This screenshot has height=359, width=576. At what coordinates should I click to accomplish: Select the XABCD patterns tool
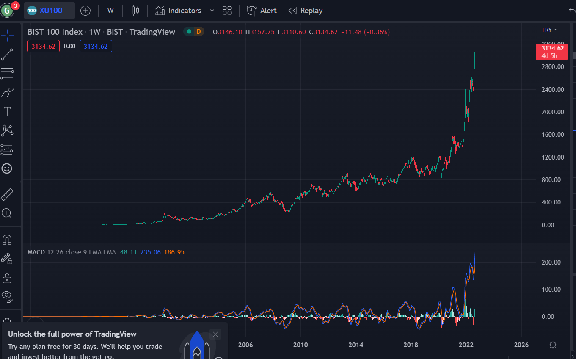click(7, 130)
